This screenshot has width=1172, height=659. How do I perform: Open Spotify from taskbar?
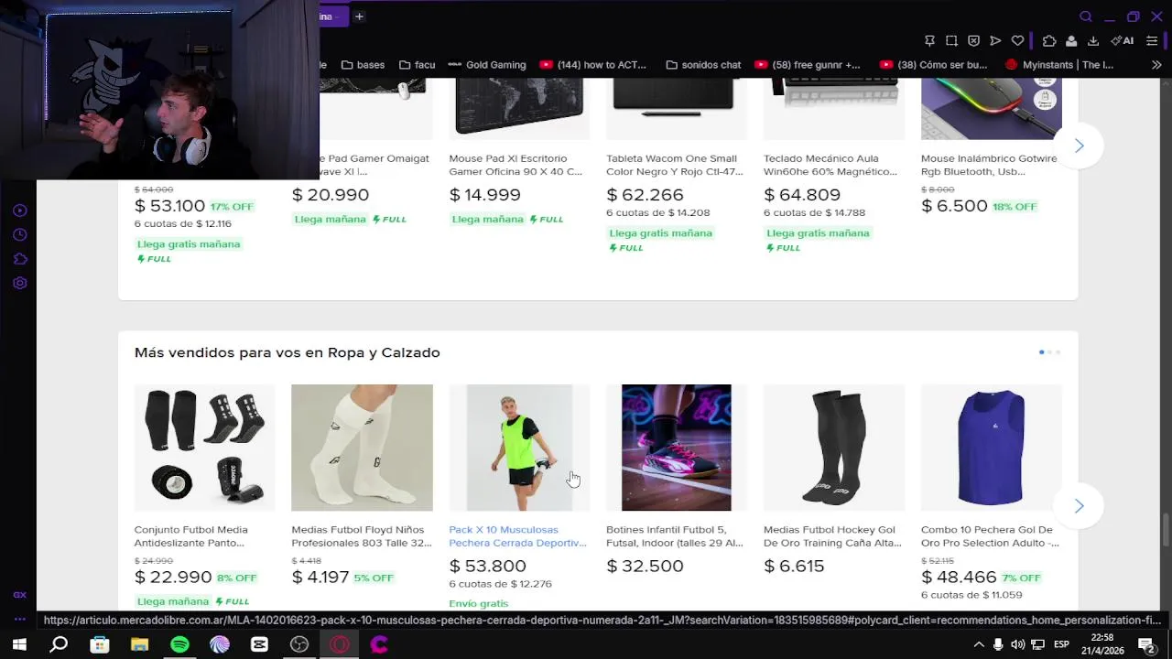coord(179,644)
